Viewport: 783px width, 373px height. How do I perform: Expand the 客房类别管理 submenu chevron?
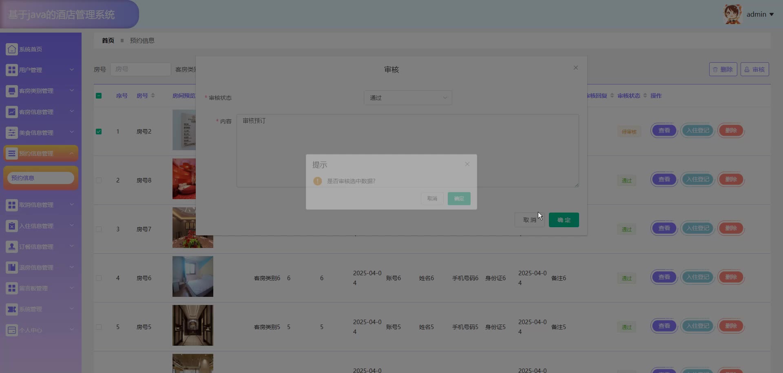coord(72,90)
